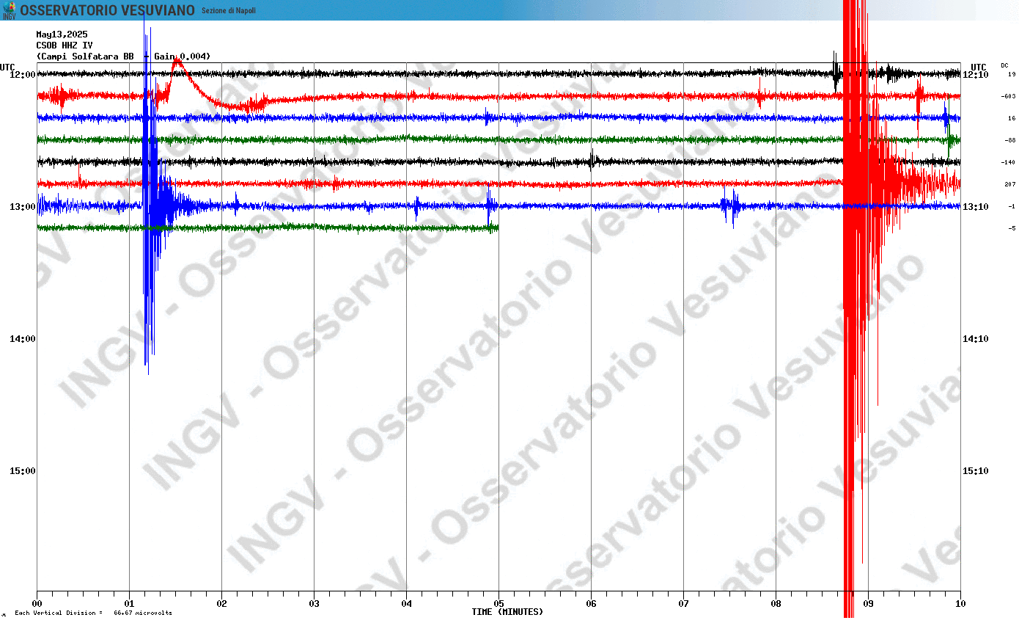This screenshot has width=1019, height=623.
Task: Click the '14:00' time label on left
Action: (x=22, y=339)
